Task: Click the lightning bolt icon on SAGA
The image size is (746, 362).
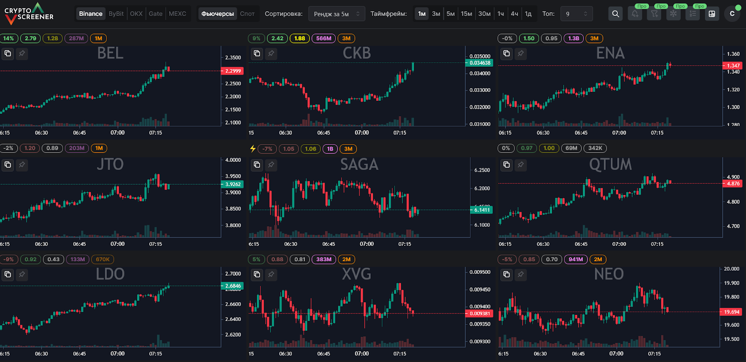Action: coord(253,148)
